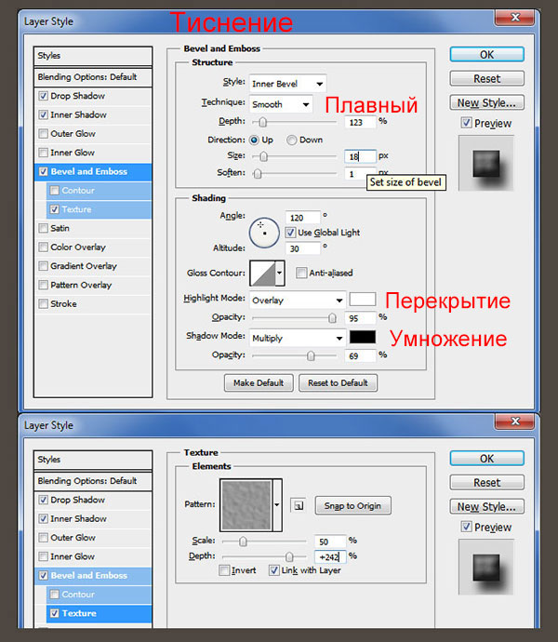Click Angle input field showing 120
The height and width of the screenshot is (642, 558).
click(x=302, y=218)
